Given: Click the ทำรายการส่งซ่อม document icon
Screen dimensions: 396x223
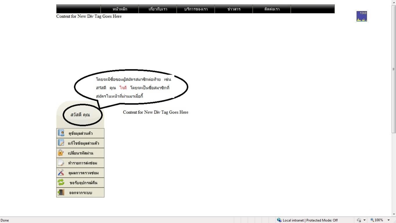Looking at the screenshot, I should point(61,163).
